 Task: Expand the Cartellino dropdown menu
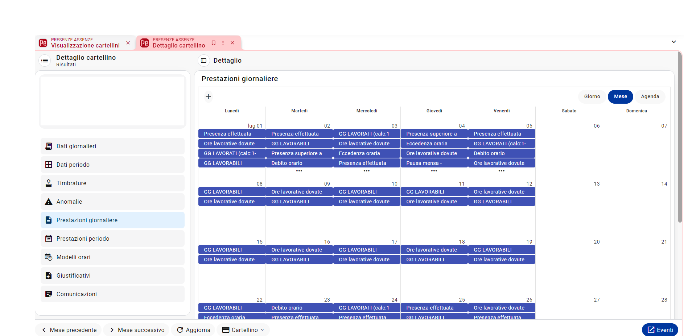(243, 330)
